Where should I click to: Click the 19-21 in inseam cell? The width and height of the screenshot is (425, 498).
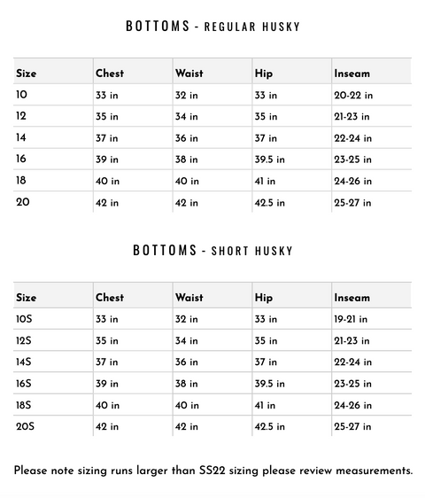click(x=351, y=319)
